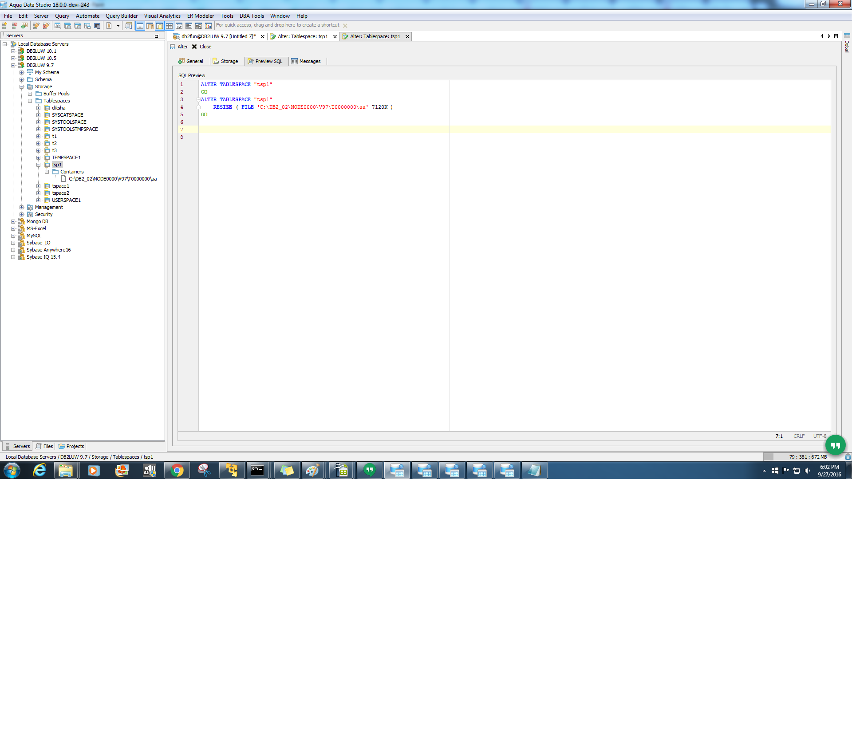Open the File menu
852x739 pixels.
[x=8, y=16]
